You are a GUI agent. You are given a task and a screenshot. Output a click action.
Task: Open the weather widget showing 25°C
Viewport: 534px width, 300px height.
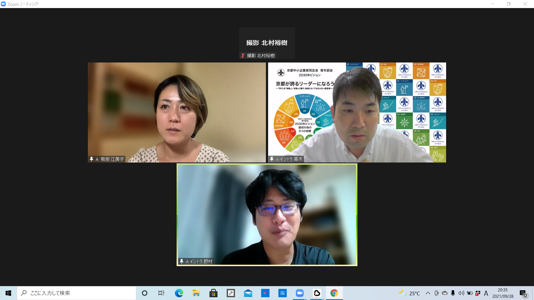[x=409, y=293]
